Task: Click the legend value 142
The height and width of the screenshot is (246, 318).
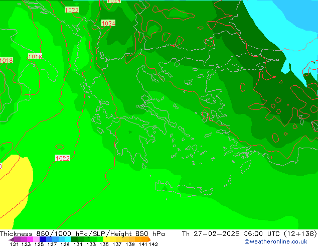Action: [153, 244]
